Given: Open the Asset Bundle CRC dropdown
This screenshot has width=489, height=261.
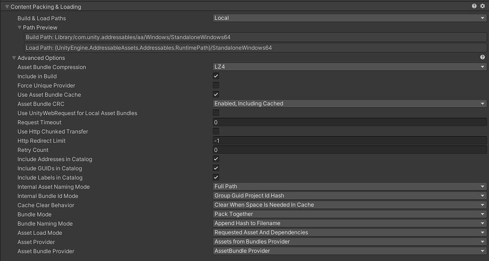Looking at the screenshot, I should click(350, 104).
